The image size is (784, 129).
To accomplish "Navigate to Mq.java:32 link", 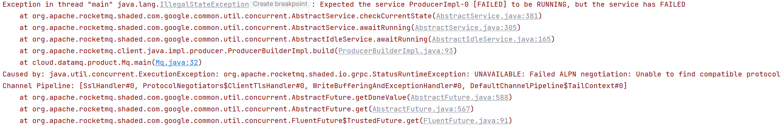I will [177, 63].
